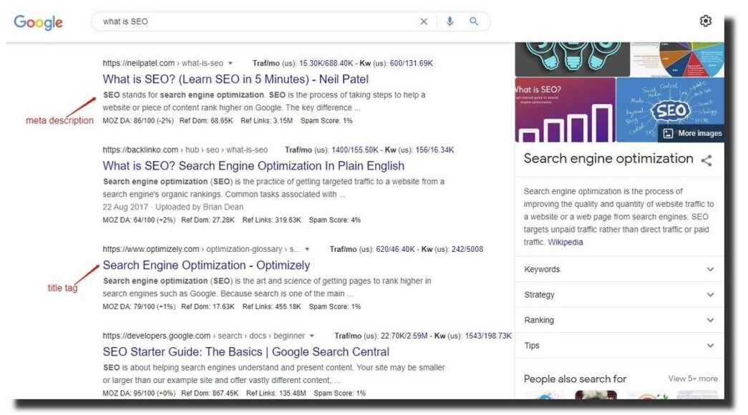This screenshot has height=415, width=748.
Task: Open 'What is SEO? (Learn SEO in 5 Minutes)' result
Action: click(x=235, y=79)
